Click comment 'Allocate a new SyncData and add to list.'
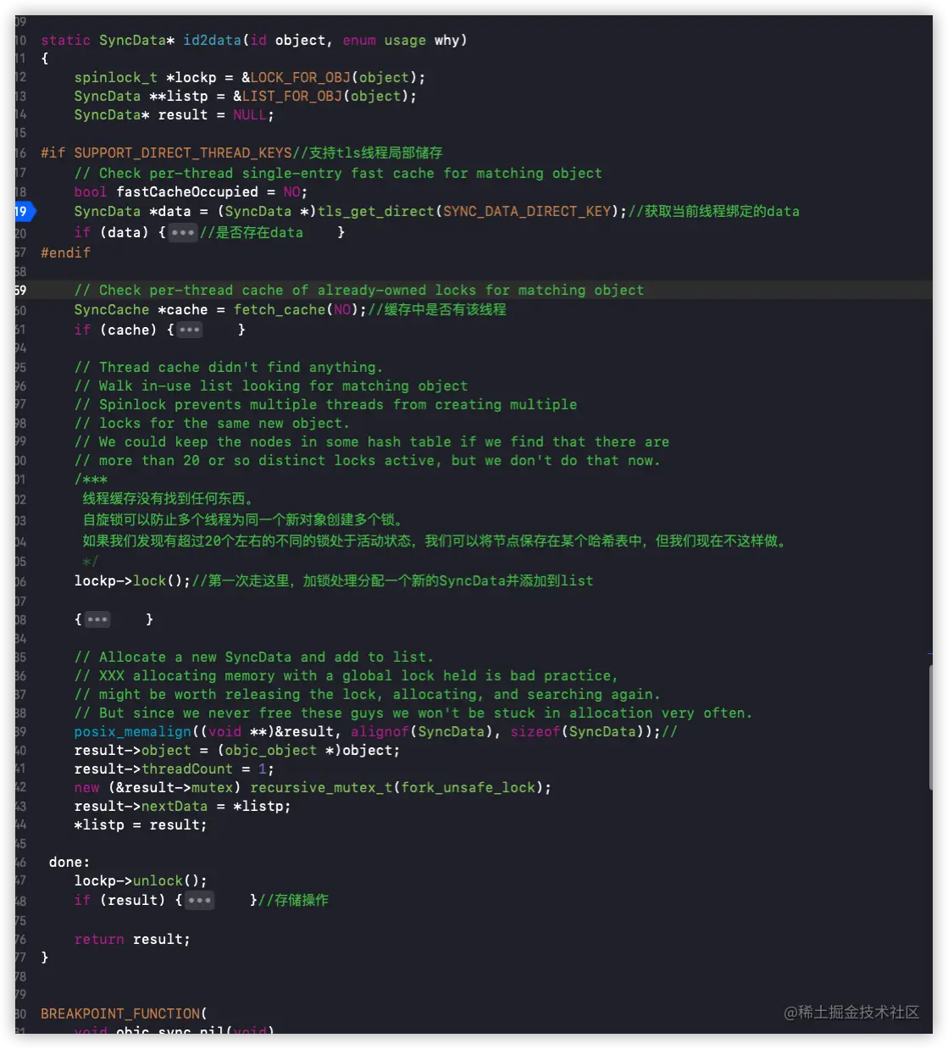This screenshot has height=1049, width=948. (254, 657)
